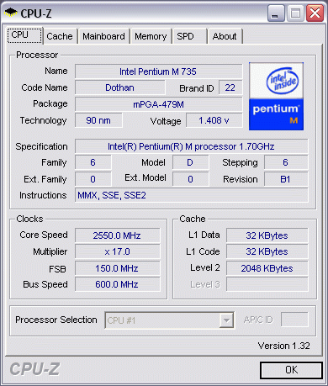Select the CPU #1 combo box
Viewport: 328px width, 386px height.
pyautogui.click(x=169, y=320)
